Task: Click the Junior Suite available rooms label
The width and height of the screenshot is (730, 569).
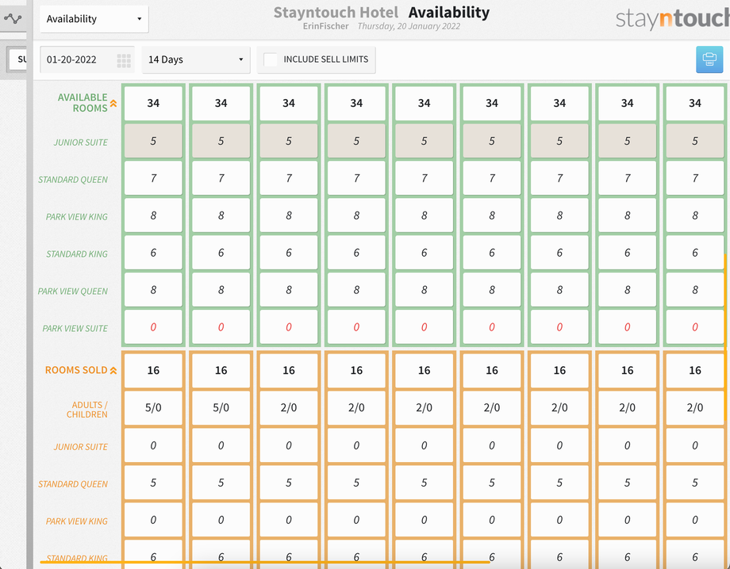Action: coord(81,143)
